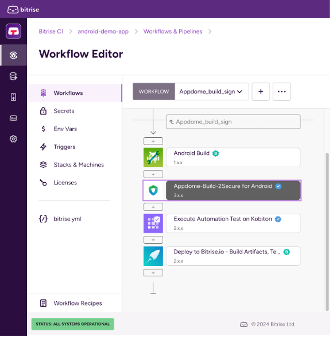The image size is (330, 337).
Task: Open the Triggers tab
Action: [65, 147]
